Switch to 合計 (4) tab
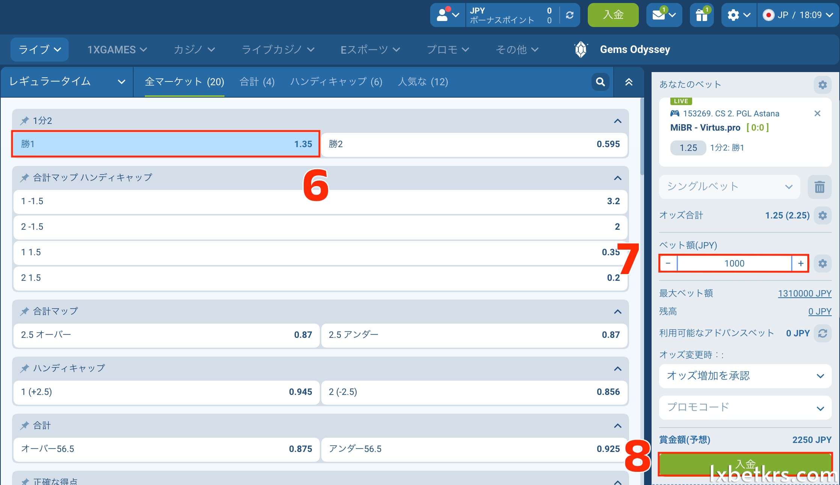 tap(257, 82)
